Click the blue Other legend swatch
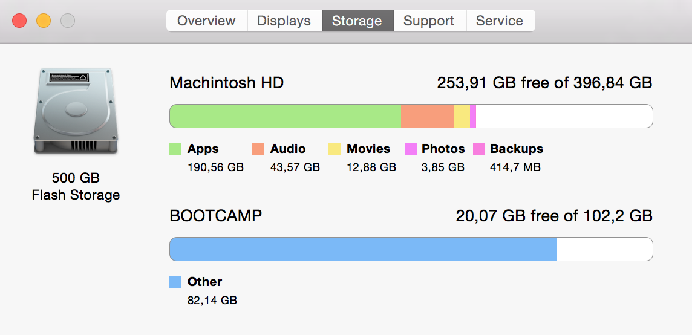The width and height of the screenshot is (692, 335). 175,282
